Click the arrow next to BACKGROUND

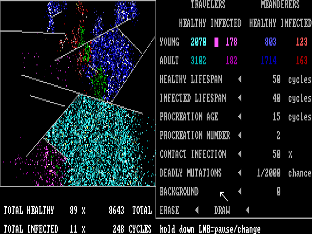(x=239, y=192)
